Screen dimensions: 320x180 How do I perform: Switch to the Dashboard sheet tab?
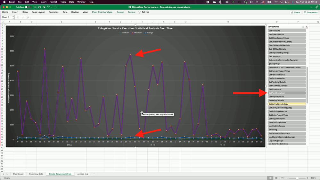pyautogui.click(x=18, y=174)
